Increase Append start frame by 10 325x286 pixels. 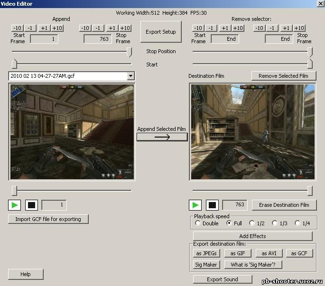click(57, 28)
